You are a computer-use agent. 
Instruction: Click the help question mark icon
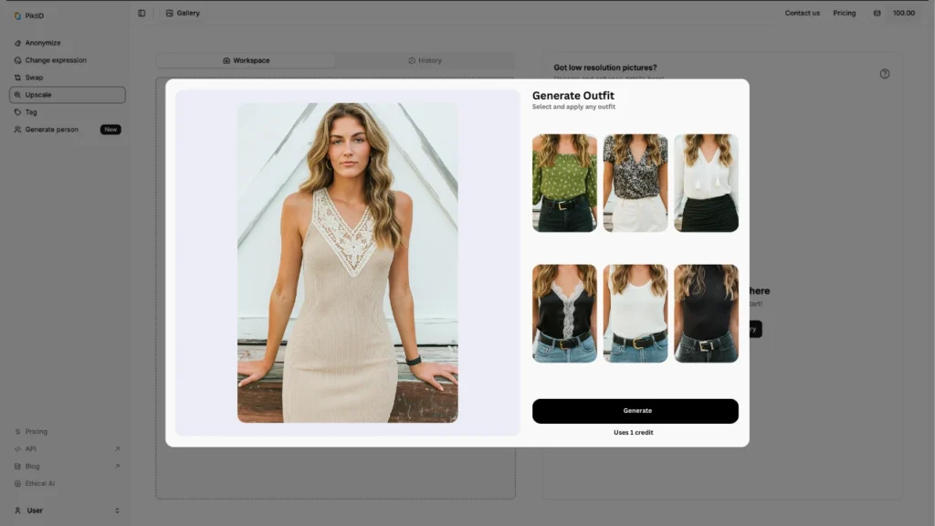point(884,75)
